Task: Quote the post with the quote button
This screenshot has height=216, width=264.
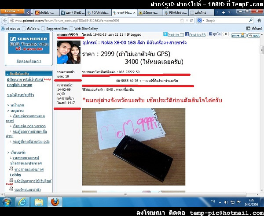Action: [x=253, y=35]
